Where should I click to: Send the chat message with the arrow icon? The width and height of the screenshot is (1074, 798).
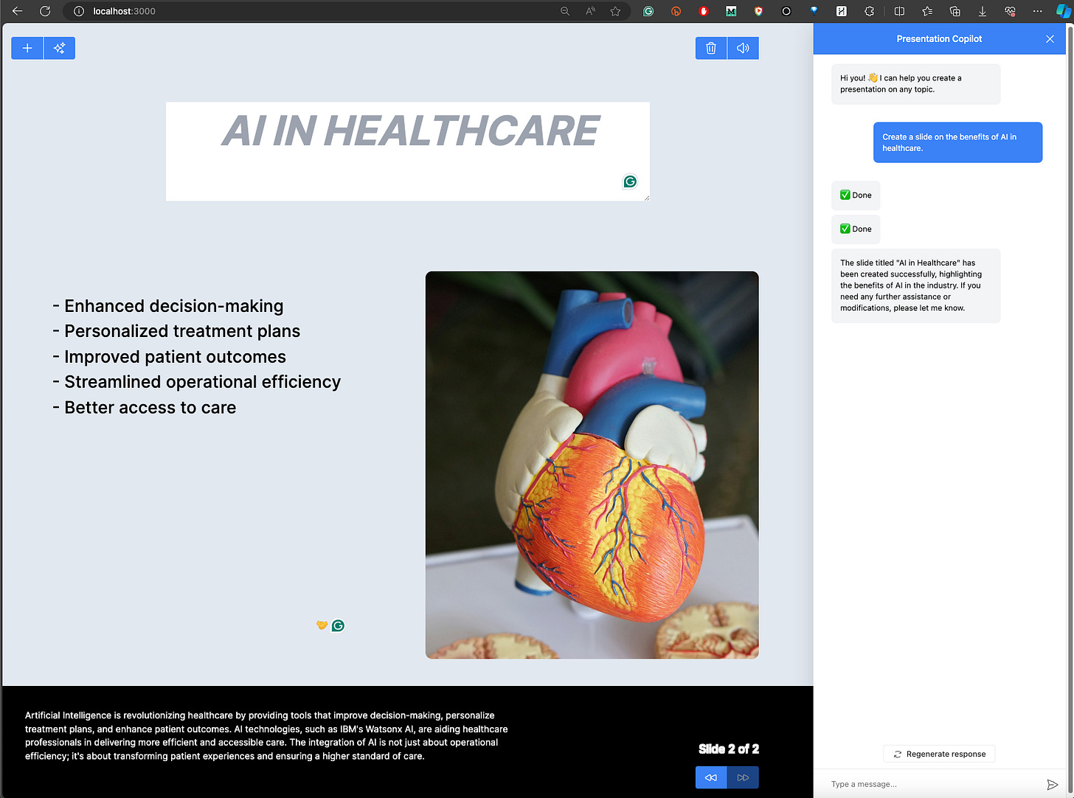pos(1053,784)
